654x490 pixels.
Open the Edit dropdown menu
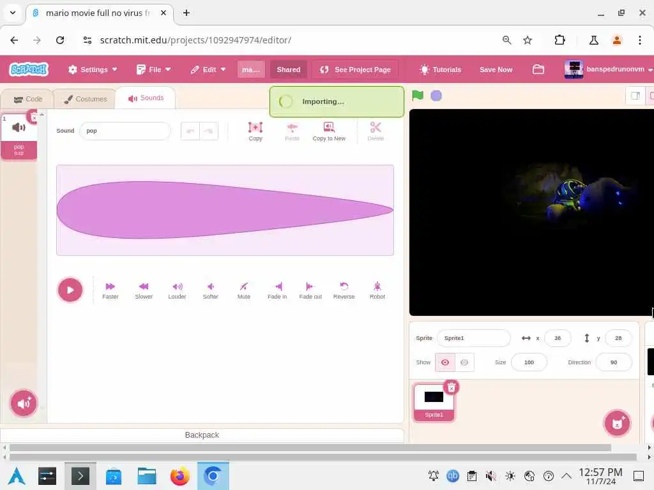[208, 70]
